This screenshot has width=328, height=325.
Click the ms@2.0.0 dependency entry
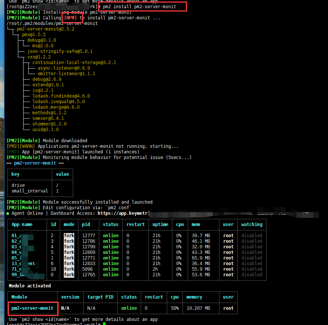pos(43,46)
